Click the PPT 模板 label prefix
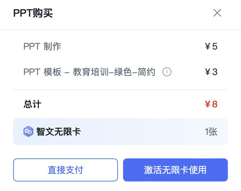Screen dimensions: 241x191 42,72
